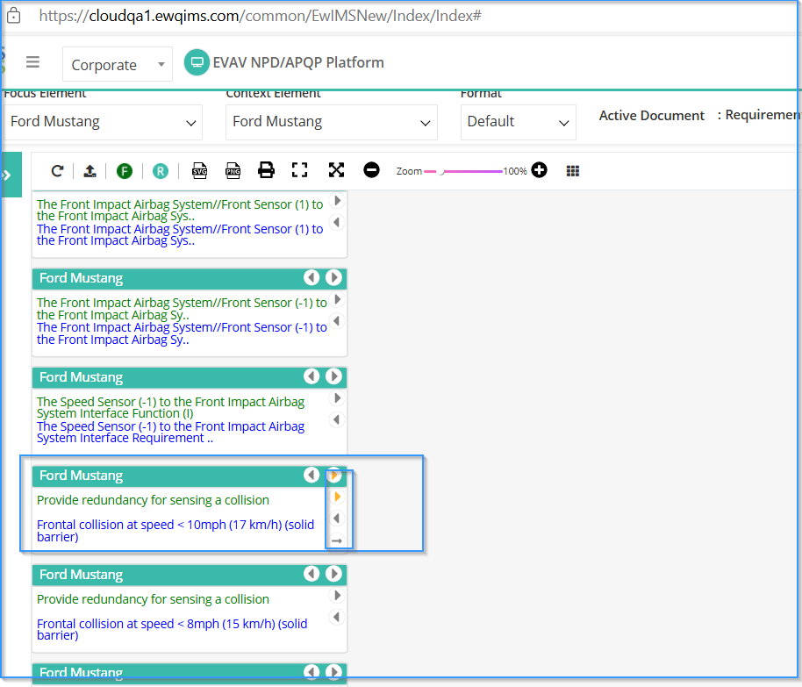Select green Front Sensor (-1) function text
Image resolution: width=802 pixels, height=687 pixels.
click(182, 309)
